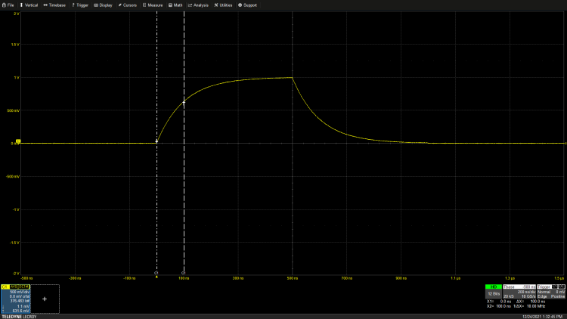567x319 pixels.
Task: Open the Analysis menu
Action: coord(198,5)
